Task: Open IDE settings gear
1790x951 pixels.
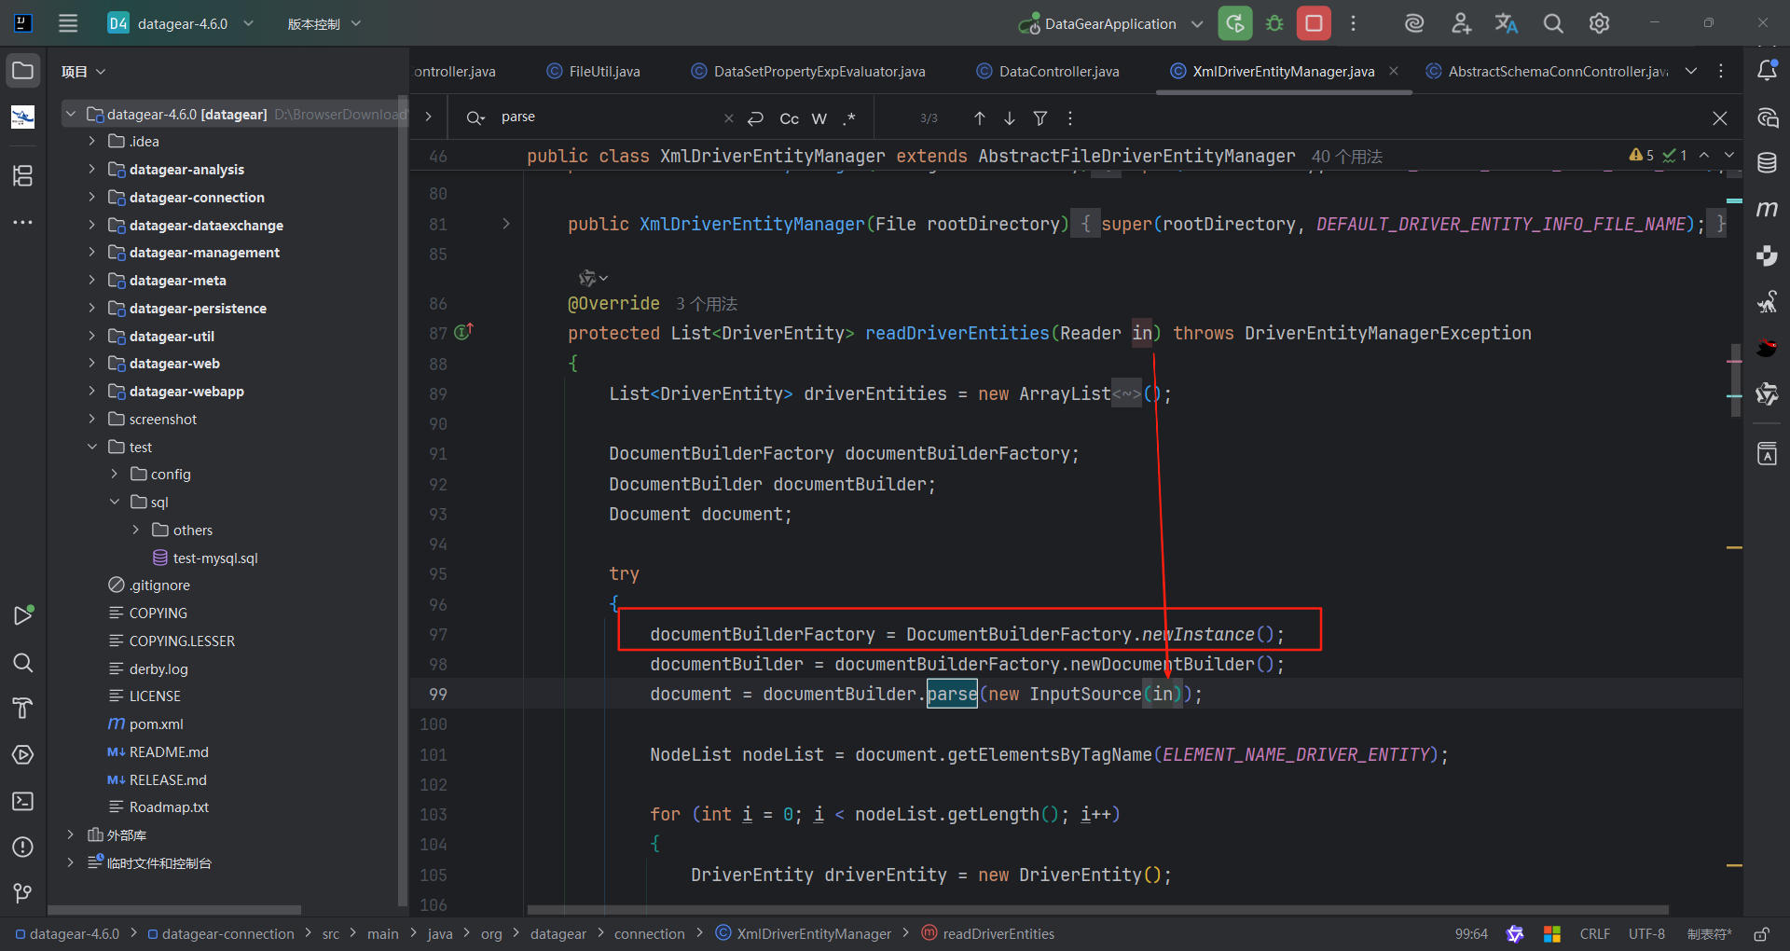Action: coord(1599,23)
